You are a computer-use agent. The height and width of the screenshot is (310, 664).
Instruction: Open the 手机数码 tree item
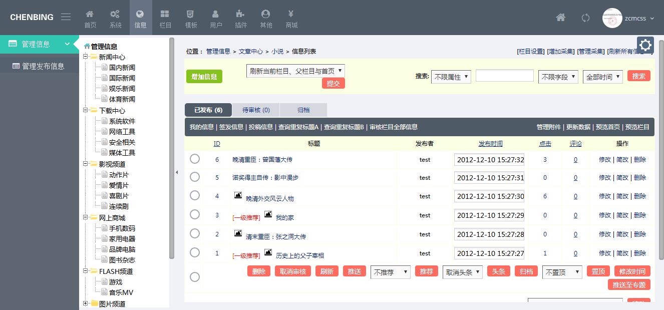coord(122,228)
